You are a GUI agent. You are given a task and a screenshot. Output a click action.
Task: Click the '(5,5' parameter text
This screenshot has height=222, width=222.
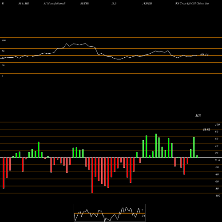point(114,4)
